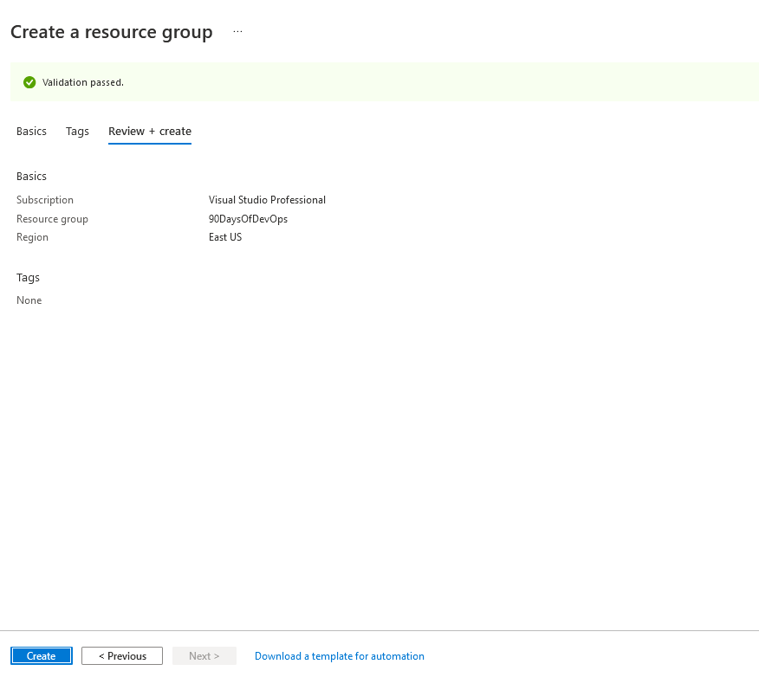Click the greyed-out Next button
The width and height of the screenshot is (759, 677).
pos(204,656)
